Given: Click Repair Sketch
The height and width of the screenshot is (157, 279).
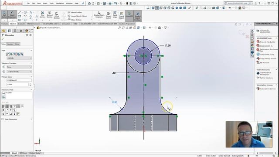Looking at the screenshot, I should (x=109, y=15).
